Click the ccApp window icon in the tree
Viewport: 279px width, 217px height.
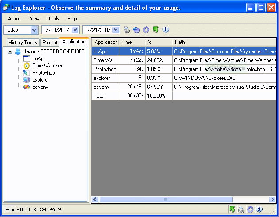point(27,59)
